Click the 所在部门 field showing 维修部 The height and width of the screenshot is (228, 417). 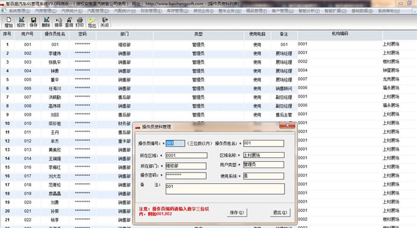[x=186, y=166]
